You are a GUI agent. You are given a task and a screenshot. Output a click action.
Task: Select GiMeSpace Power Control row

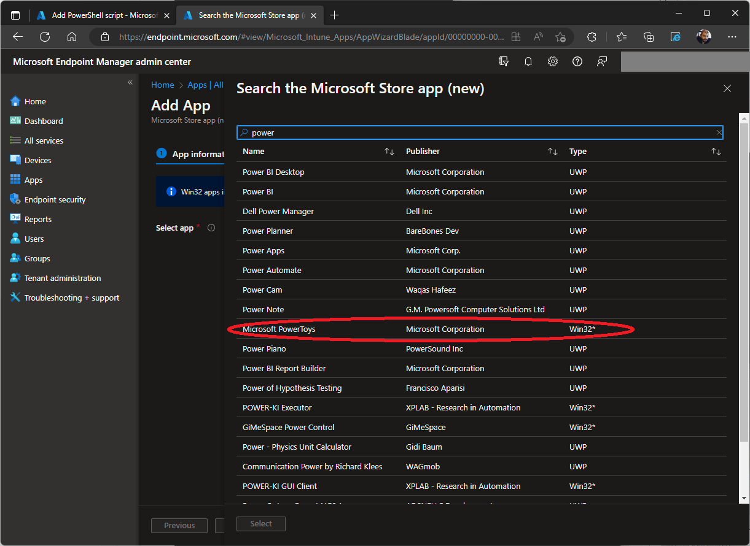tap(482, 427)
